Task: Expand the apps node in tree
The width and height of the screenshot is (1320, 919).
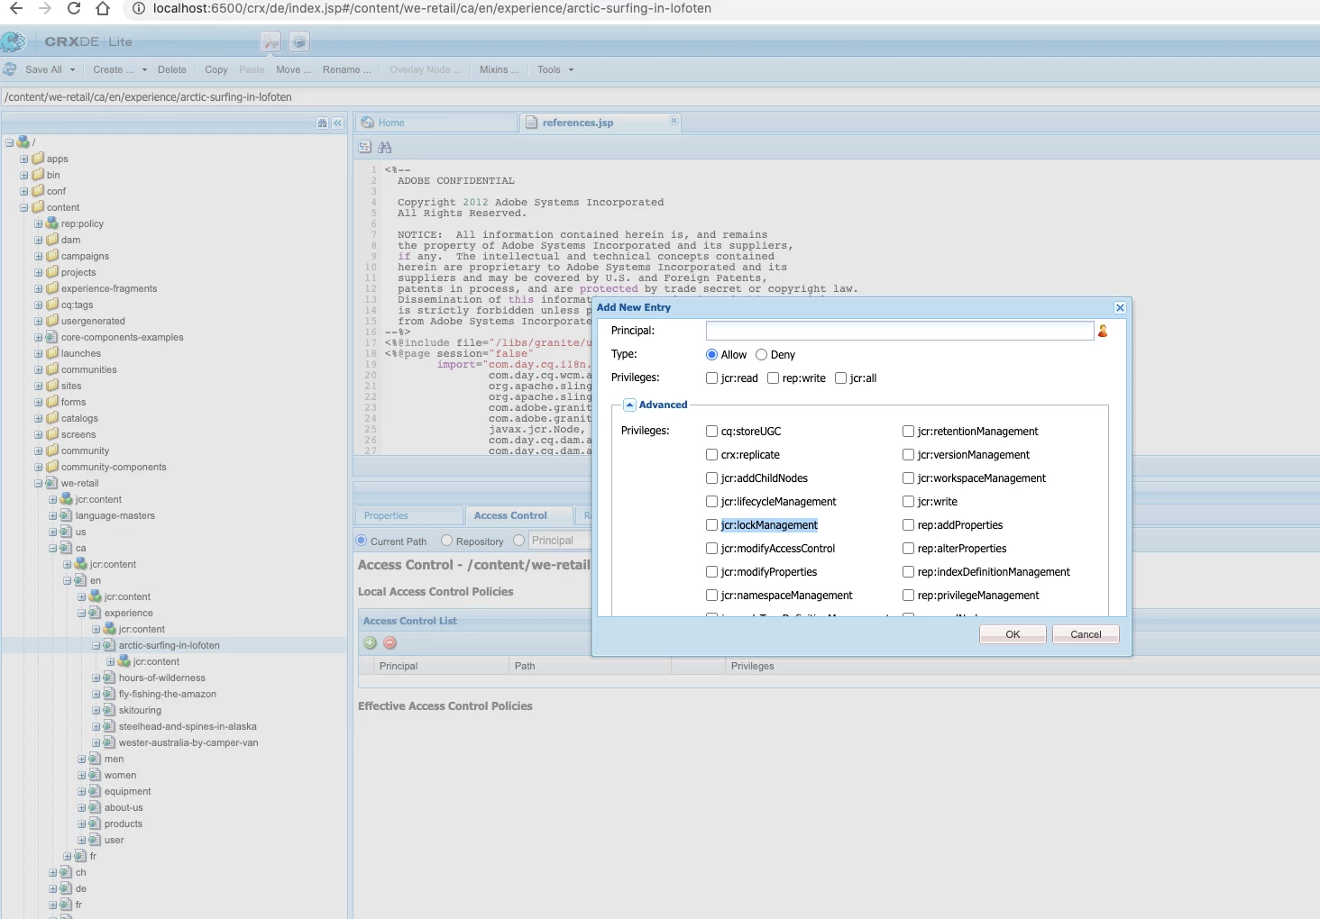Action: tap(24, 159)
